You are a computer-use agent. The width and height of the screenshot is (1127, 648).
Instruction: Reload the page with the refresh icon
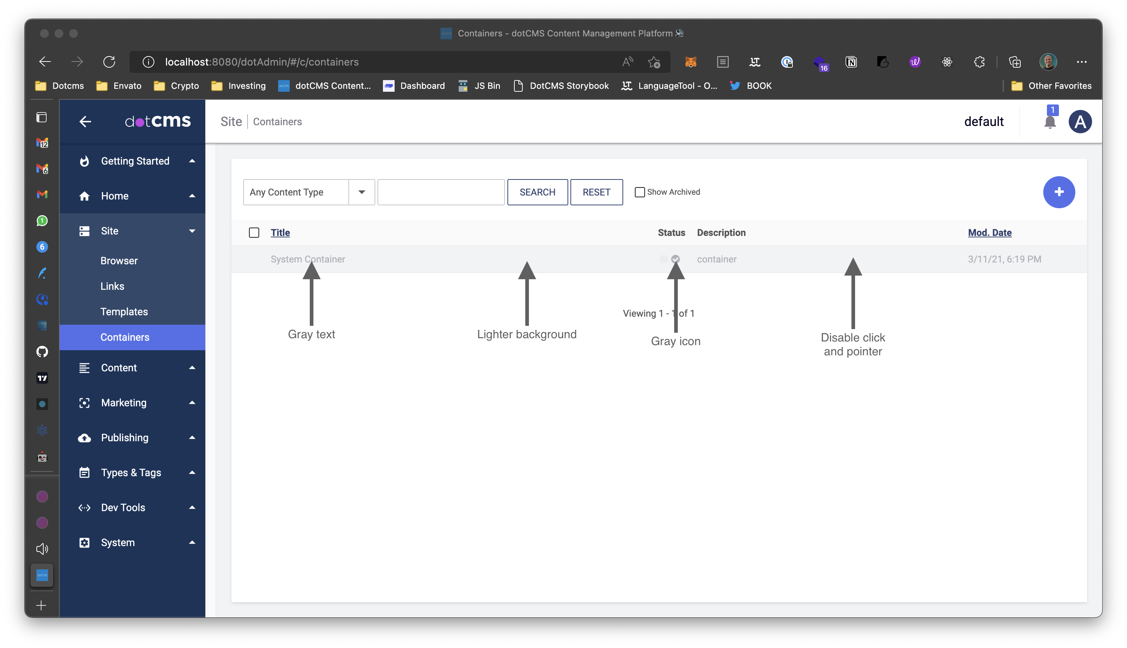pos(110,62)
